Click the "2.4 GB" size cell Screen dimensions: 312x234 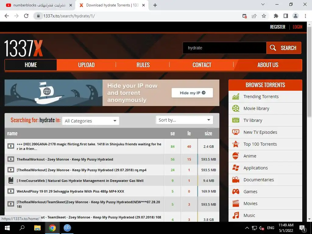pyautogui.click(x=208, y=147)
